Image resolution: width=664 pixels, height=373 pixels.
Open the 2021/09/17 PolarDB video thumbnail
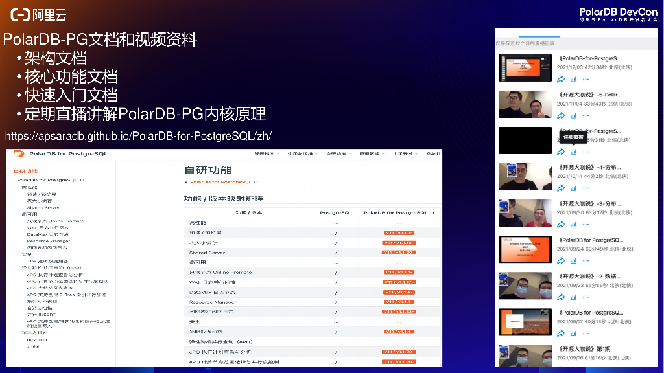pyautogui.click(x=525, y=322)
